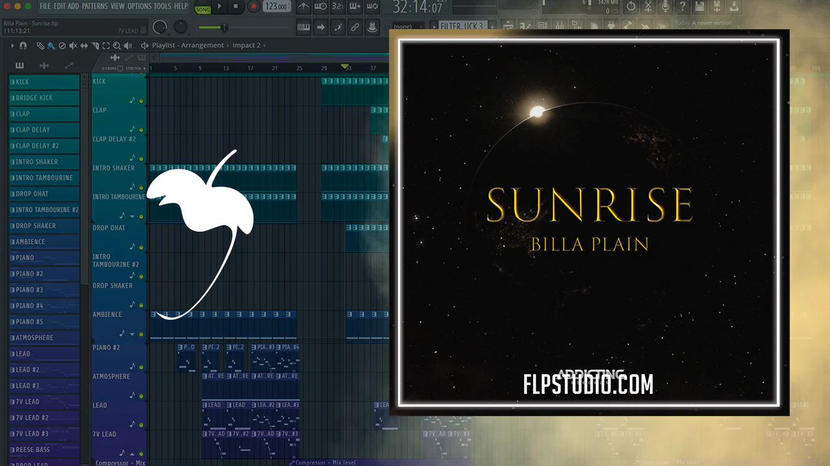830x466 pixels.
Task: Select the KICK item in picker
Action: (44, 82)
